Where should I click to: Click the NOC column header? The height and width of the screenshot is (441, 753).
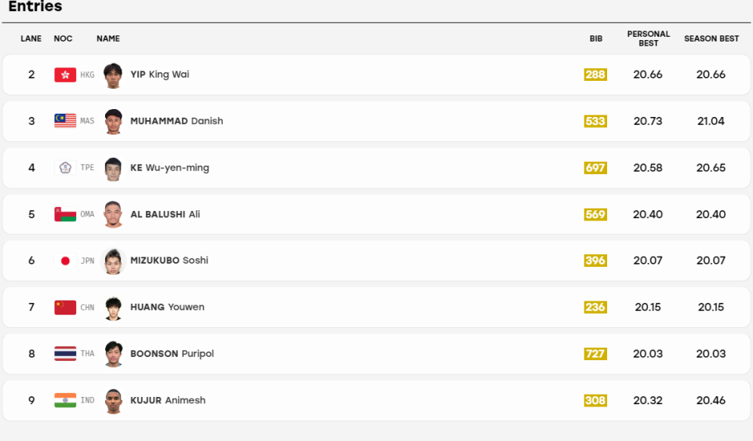coord(63,38)
